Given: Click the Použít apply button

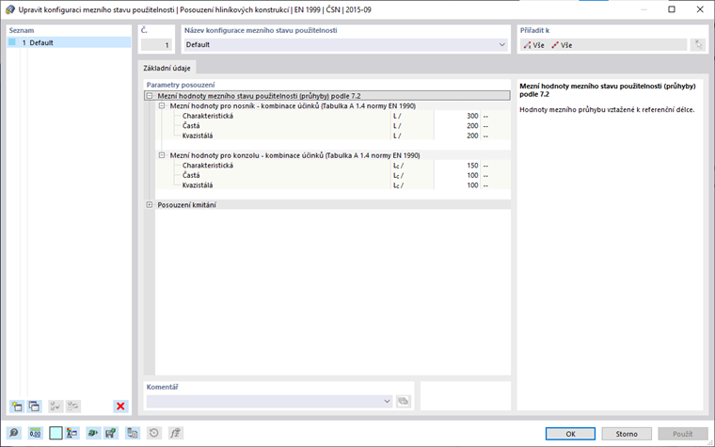Looking at the screenshot, I should click(683, 434).
